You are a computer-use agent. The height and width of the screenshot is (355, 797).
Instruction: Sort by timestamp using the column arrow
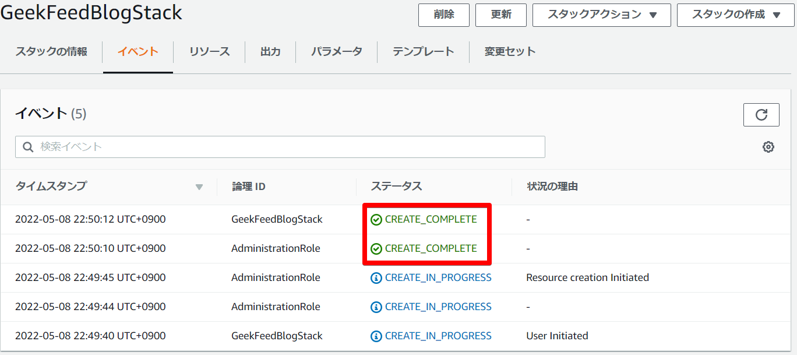coord(199,187)
